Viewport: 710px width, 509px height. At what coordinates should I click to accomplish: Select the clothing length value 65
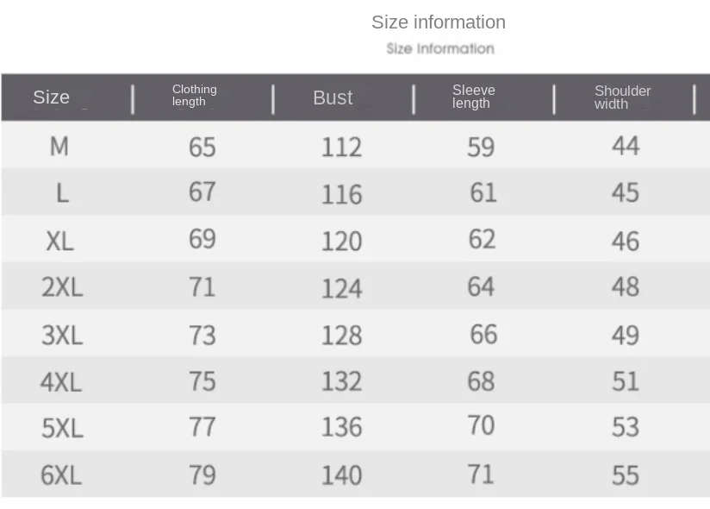pyautogui.click(x=202, y=148)
